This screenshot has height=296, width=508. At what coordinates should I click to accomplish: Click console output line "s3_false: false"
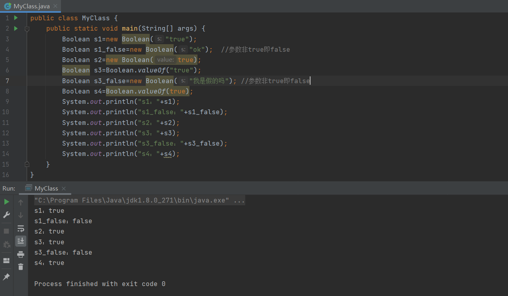63,252
